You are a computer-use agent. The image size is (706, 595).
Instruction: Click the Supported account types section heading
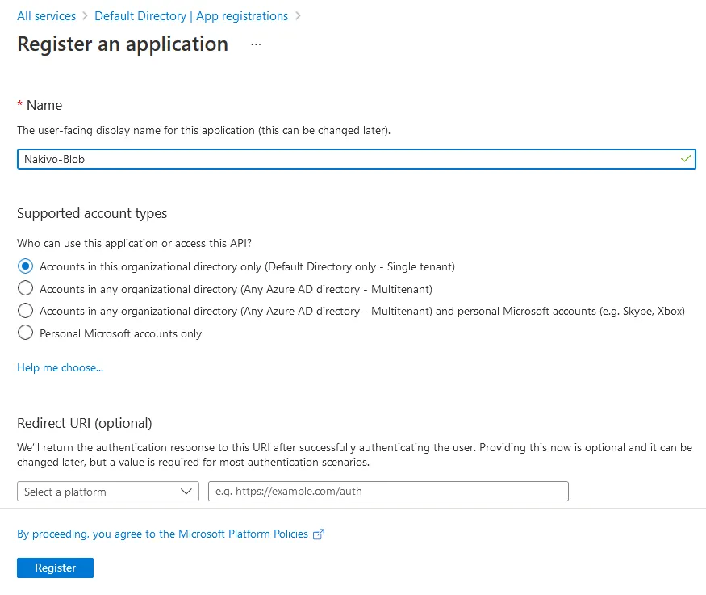(91, 213)
